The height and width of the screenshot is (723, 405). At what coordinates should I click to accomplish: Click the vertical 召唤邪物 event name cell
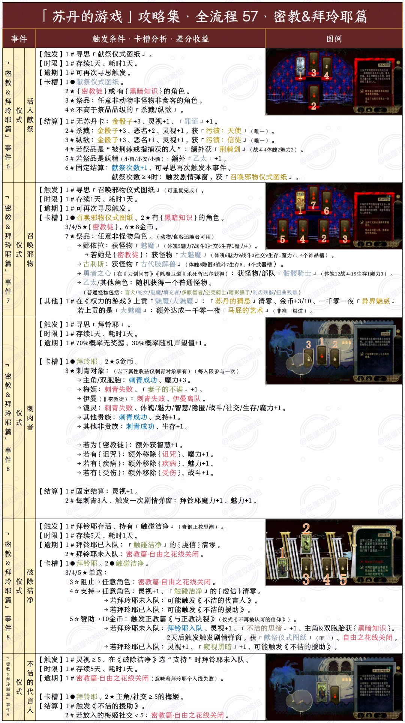pyautogui.click(x=30, y=250)
